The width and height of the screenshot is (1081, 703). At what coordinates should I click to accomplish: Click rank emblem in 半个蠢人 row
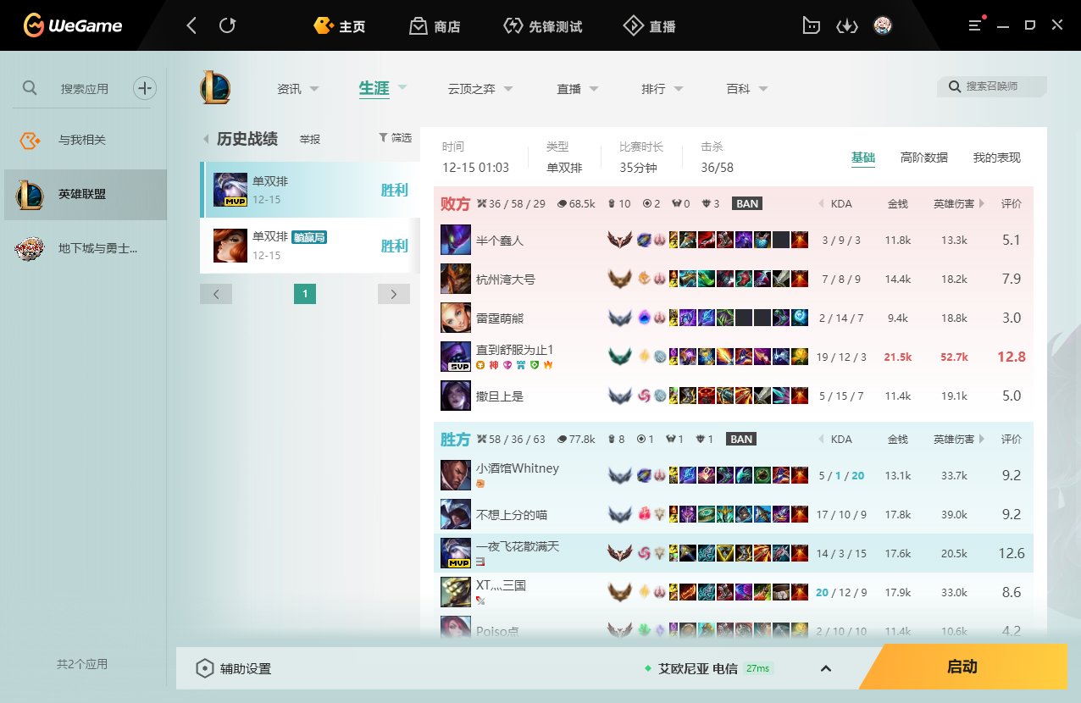click(x=620, y=240)
